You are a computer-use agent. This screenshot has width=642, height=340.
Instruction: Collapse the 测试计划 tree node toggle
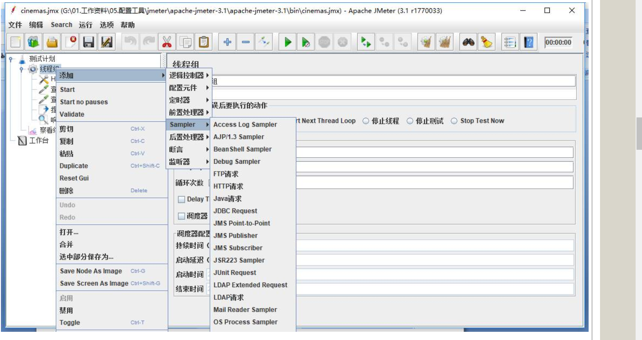pos(11,59)
